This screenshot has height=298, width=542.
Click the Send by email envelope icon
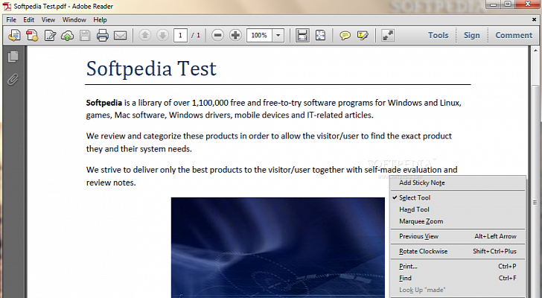click(x=120, y=35)
